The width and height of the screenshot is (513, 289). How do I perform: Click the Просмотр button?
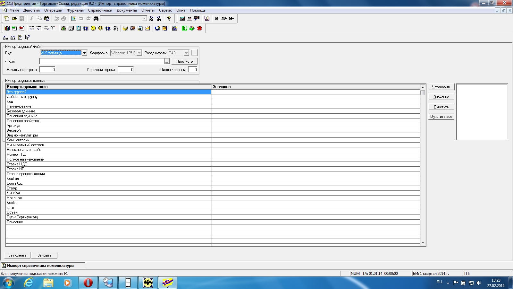[184, 61]
